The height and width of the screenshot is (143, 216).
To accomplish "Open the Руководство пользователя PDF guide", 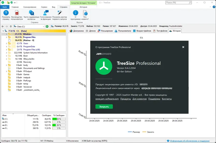I will pos(17,13).
